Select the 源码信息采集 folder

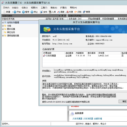[x=13, y=36]
